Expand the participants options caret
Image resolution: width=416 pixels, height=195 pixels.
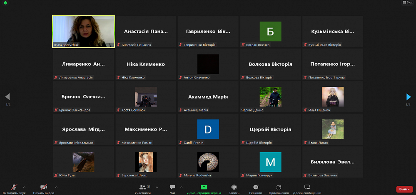tap(157, 187)
